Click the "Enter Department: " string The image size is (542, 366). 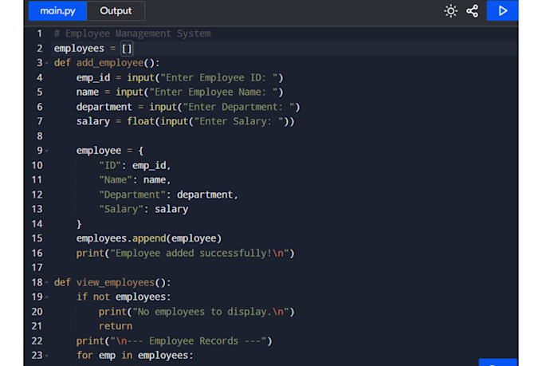239,107
